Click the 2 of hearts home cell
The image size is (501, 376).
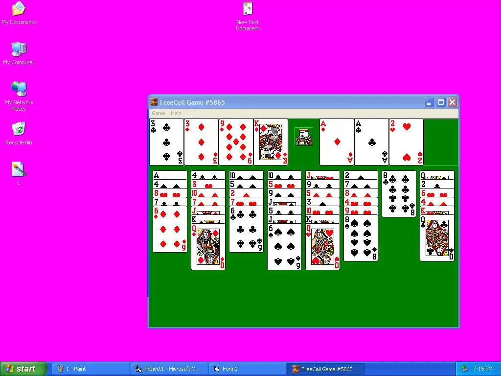coord(406,142)
